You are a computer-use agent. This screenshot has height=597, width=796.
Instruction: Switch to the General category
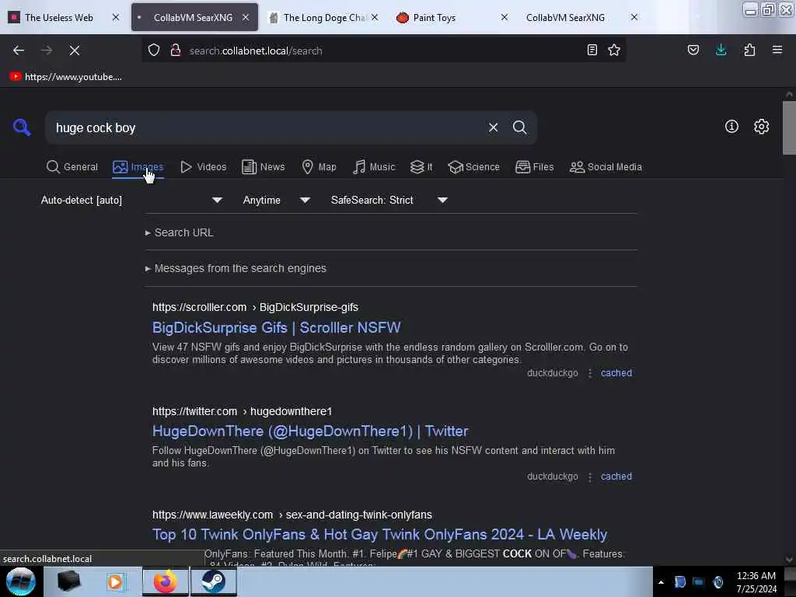coord(72,167)
